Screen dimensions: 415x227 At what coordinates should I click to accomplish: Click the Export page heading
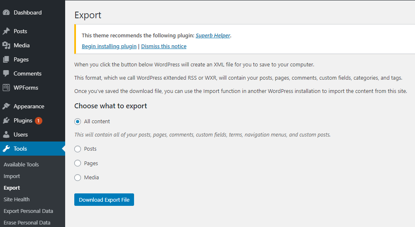coord(88,15)
